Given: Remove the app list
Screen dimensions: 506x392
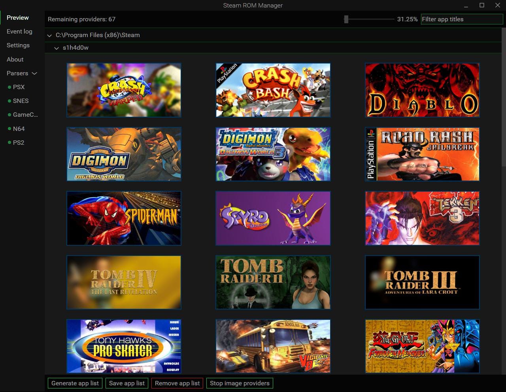Looking at the screenshot, I should click(177, 383).
